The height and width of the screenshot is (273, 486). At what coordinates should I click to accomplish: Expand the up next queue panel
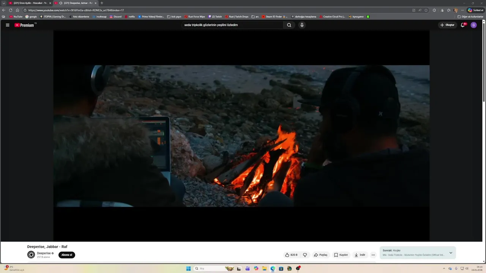point(451,253)
